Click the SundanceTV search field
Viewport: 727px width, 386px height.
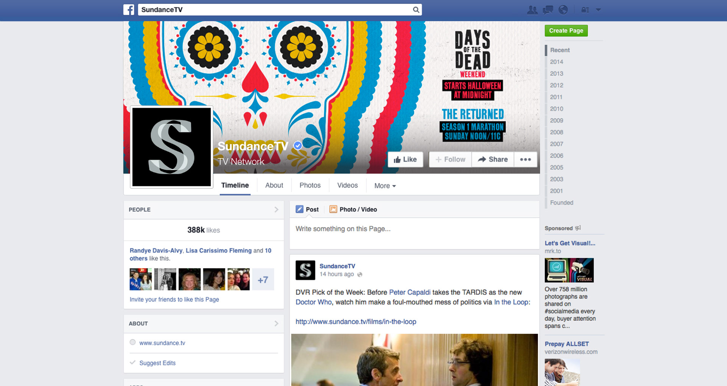pos(280,10)
